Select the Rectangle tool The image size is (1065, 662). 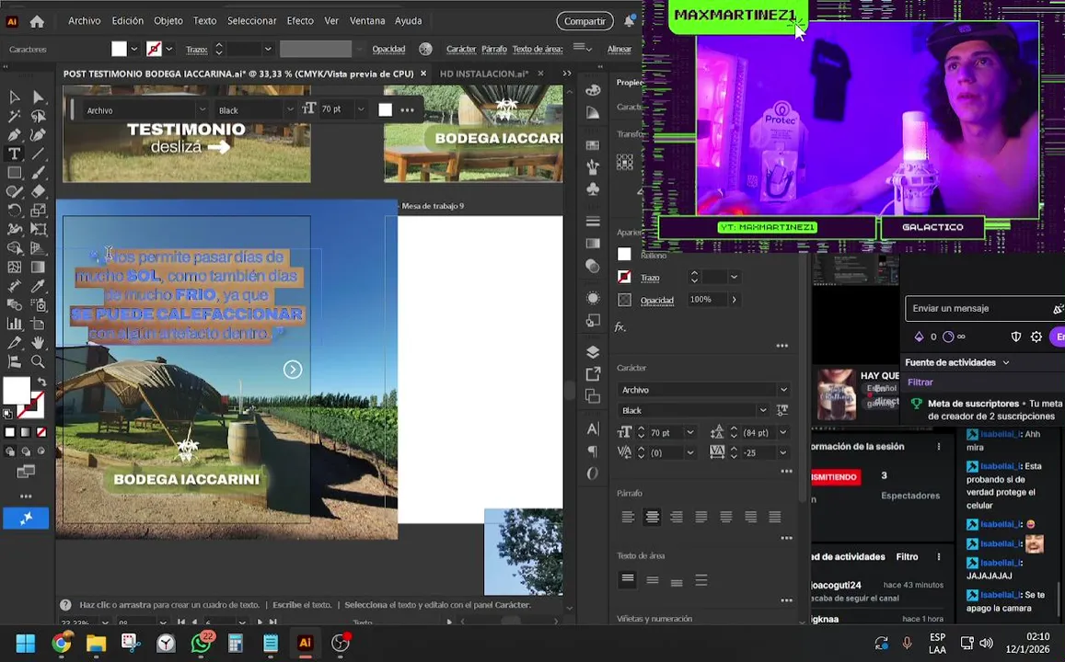(14, 173)
